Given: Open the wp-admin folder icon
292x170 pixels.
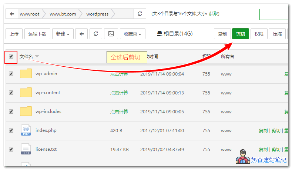Looking at the screenshot, I should [x=26, y=74].
